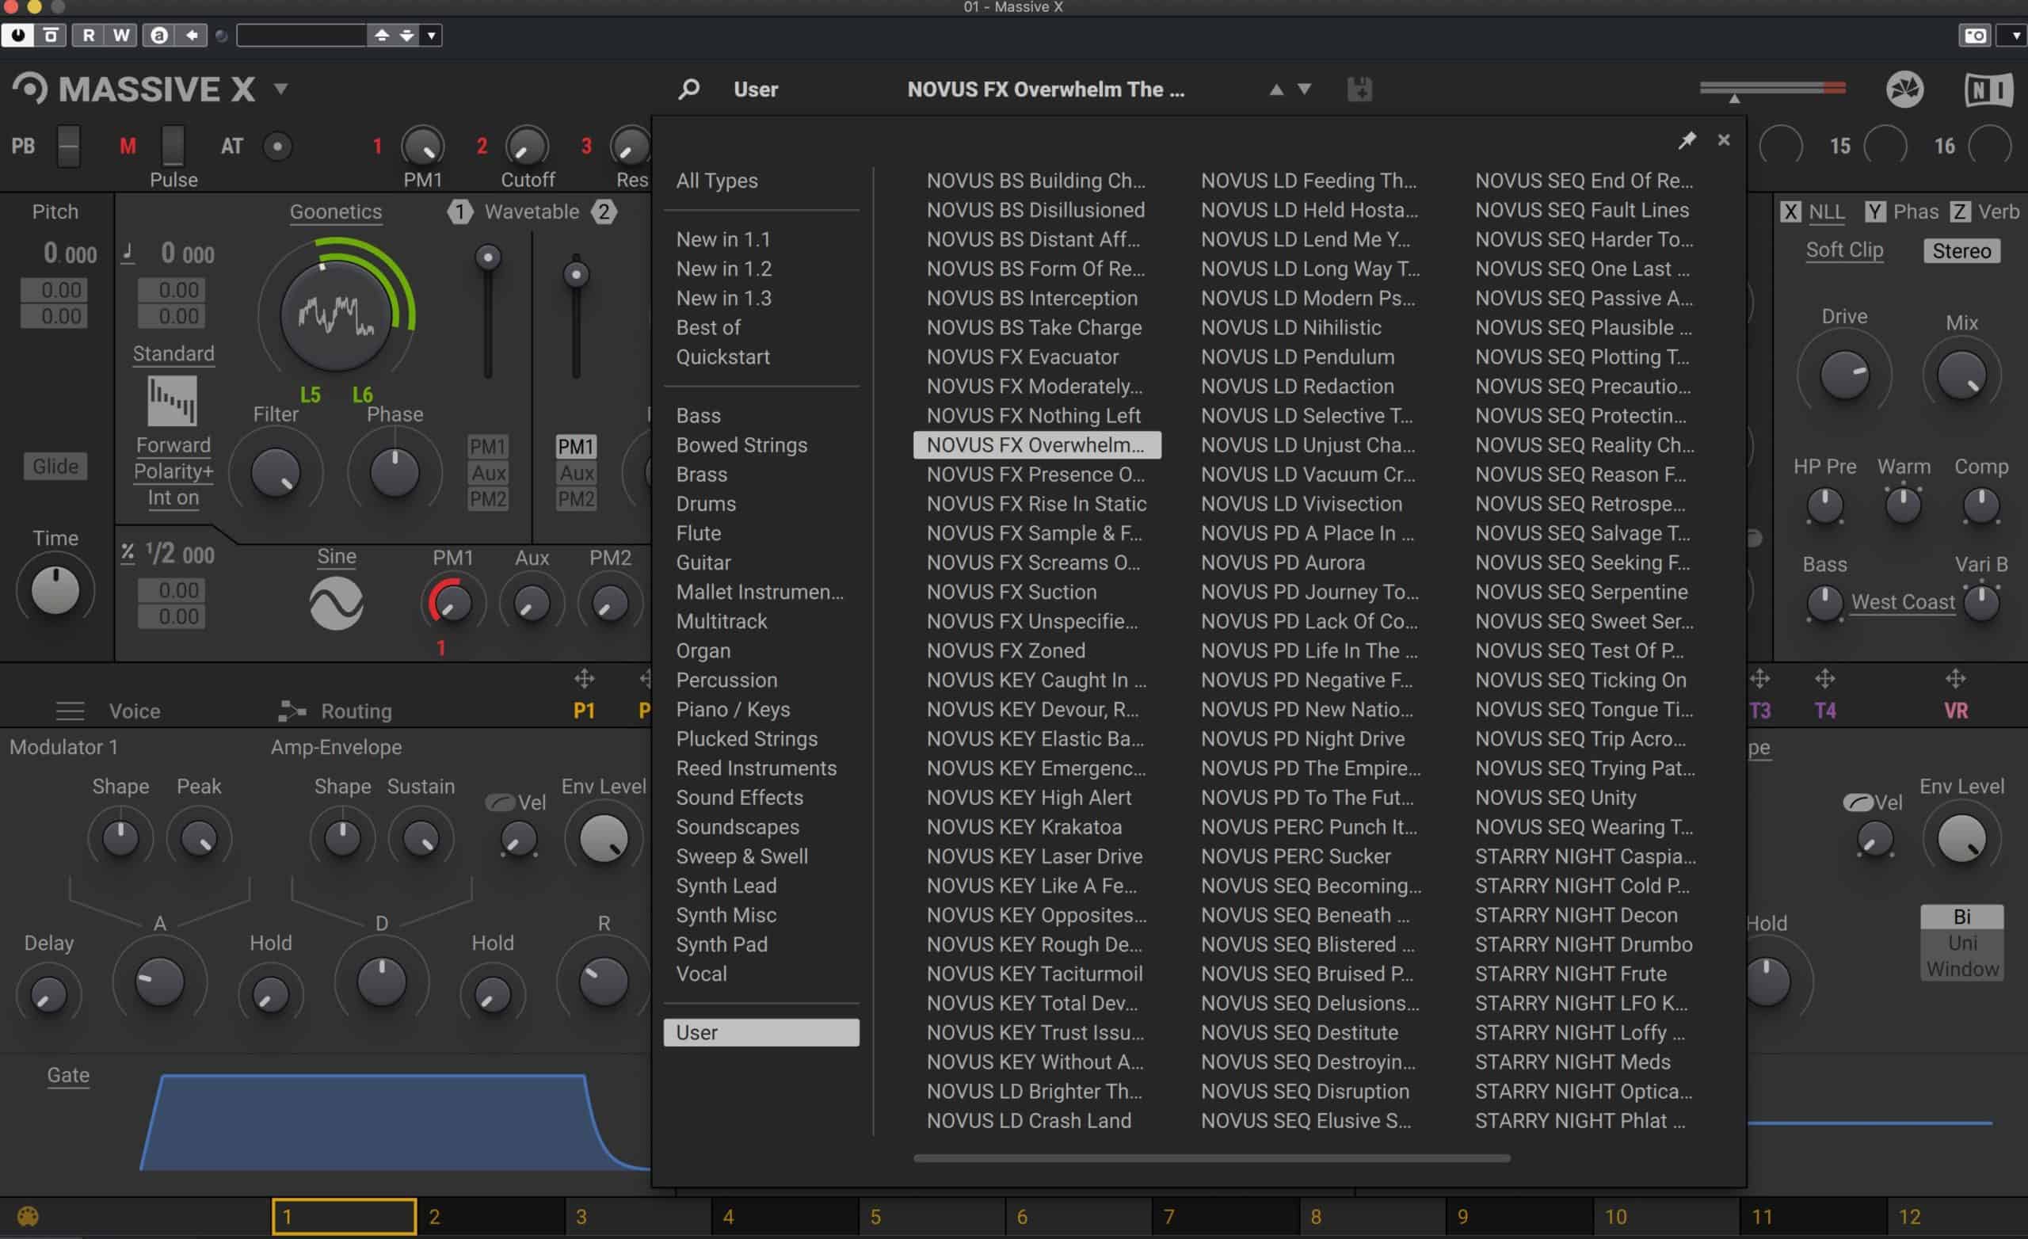Image resolution: width=2028 pixels, height=1239 pixels.
Task: Load preset NOVUS SEQ Unity
Action: (1555, 798)
